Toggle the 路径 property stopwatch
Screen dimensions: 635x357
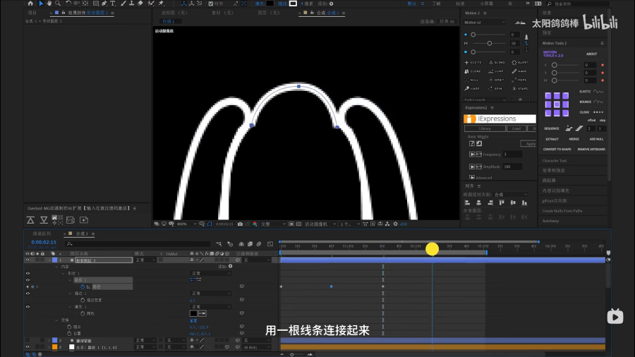click(83, 286)
